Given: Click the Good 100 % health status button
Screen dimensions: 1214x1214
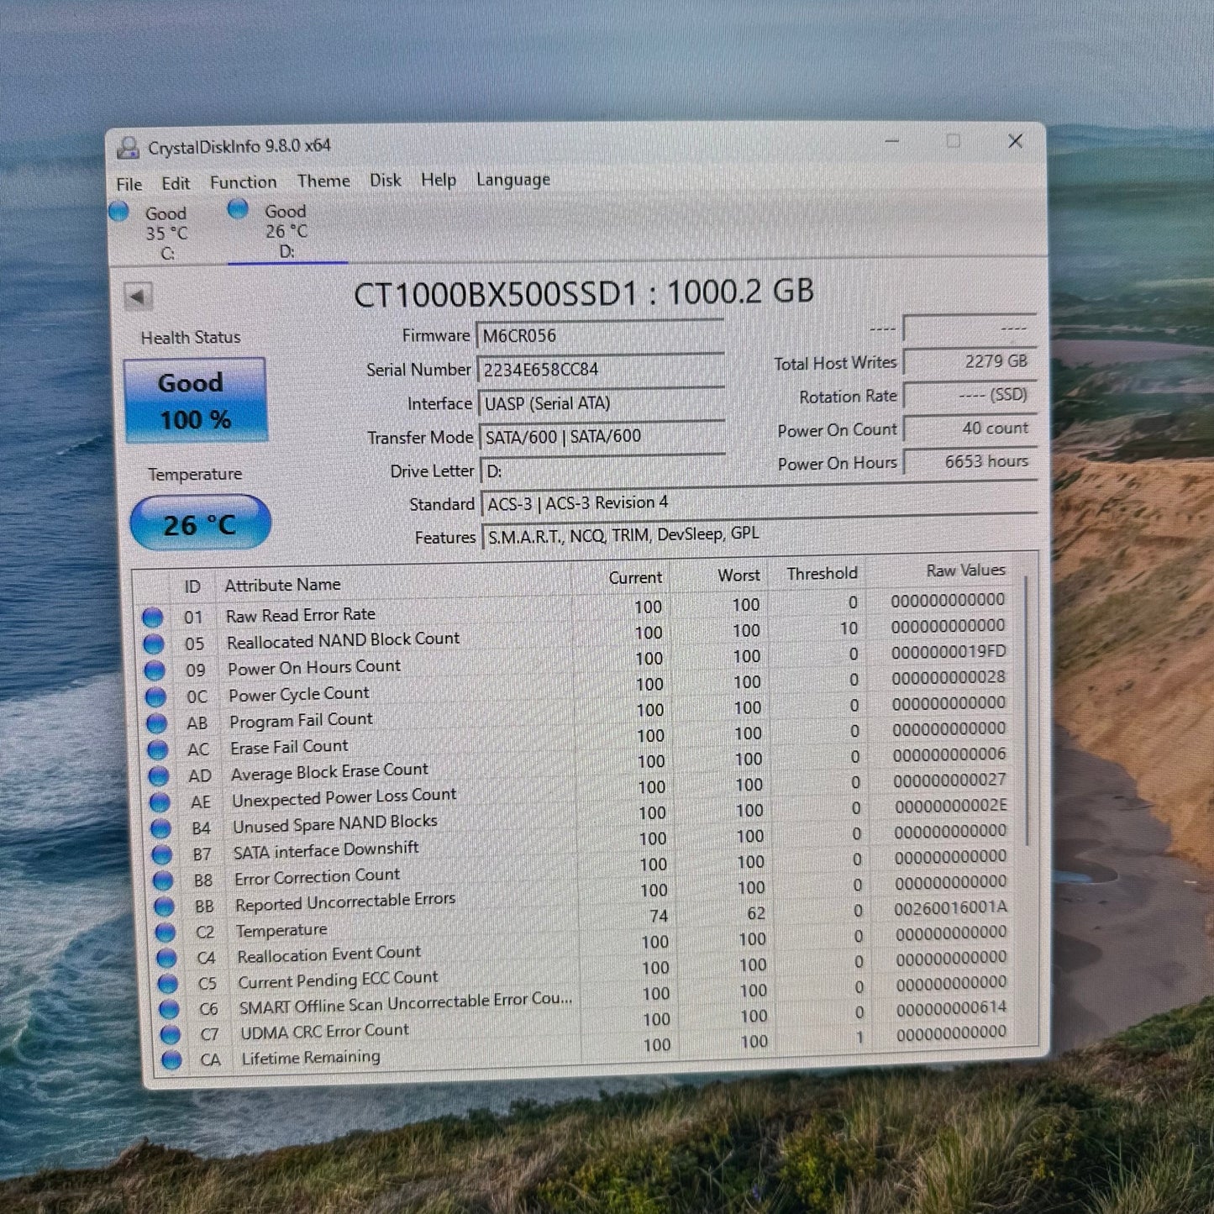Looking at the screenshot, I should tap(195, 400).
